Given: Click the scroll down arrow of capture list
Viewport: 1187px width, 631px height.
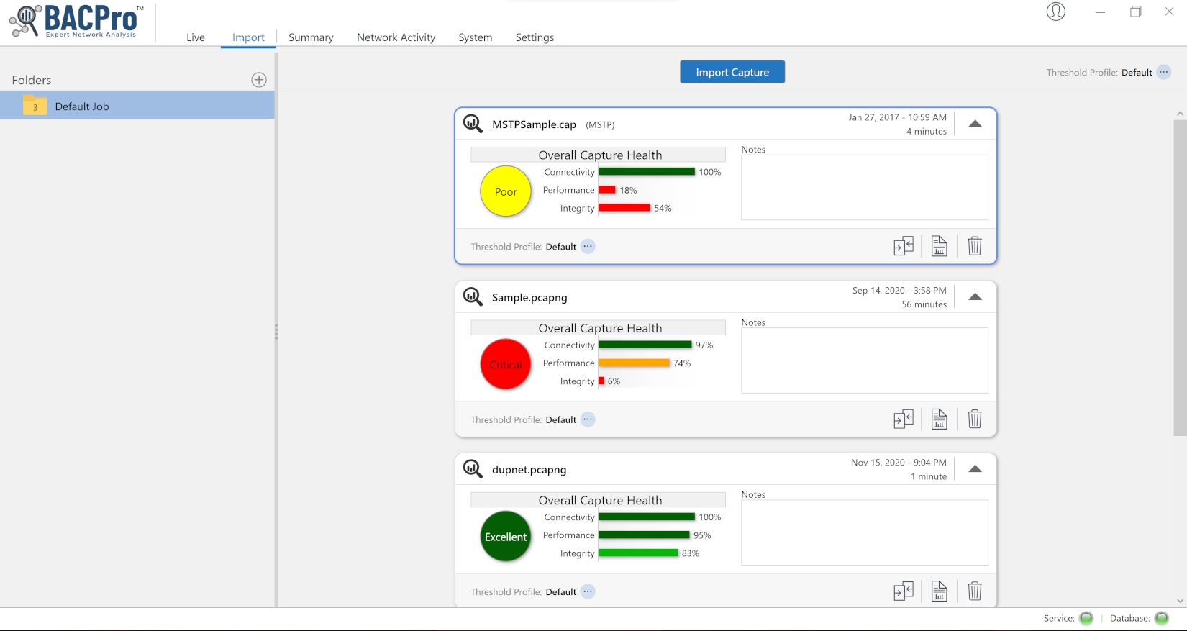Looking at the screenshot, I should pos(1180,601).
